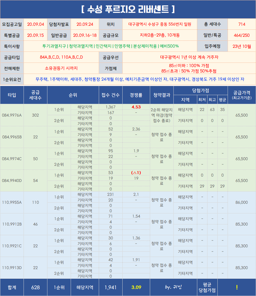256x296 pixels.
Task: Click the 084.9974C application count 95
Action: point(111,151)
